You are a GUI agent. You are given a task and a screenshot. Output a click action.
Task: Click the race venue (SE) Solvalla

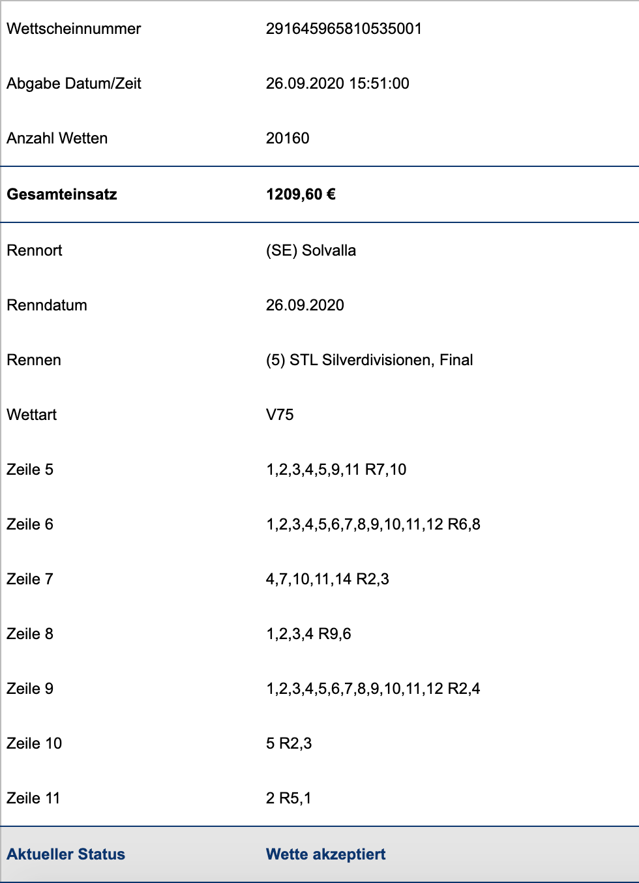311,250
